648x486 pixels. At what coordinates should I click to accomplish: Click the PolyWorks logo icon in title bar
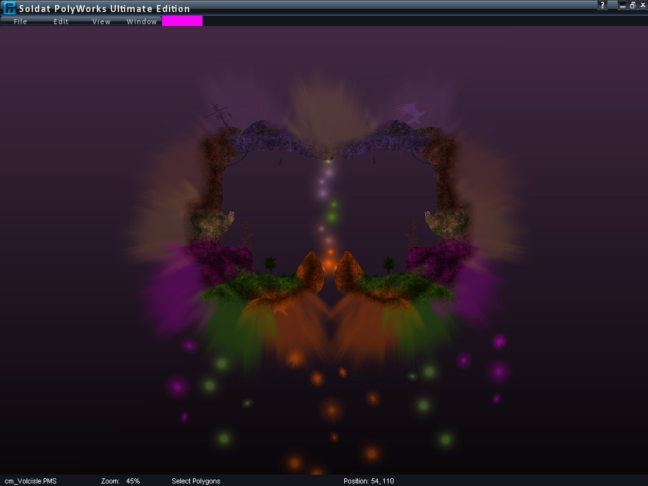click(x=9, y=8)
